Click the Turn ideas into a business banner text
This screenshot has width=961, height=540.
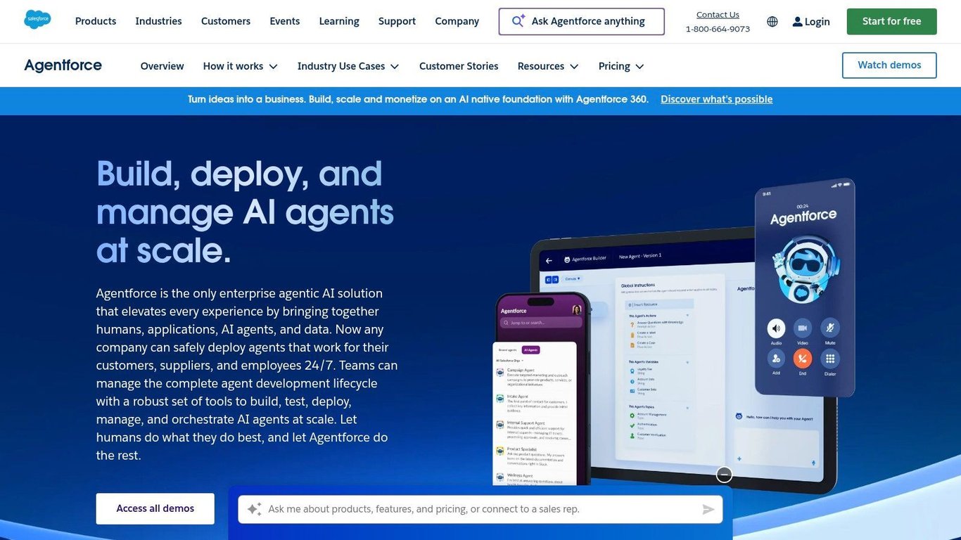tap(419, 99)
